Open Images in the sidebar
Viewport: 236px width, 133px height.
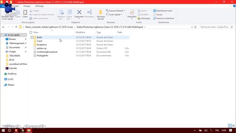12,52
